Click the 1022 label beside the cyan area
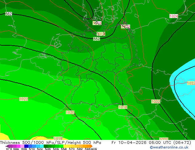This screenshot has width=195, height=150. coord(191,83)
